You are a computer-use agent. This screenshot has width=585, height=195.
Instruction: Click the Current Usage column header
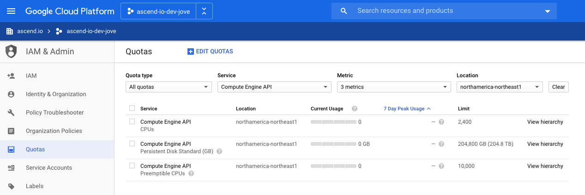pyautogui.click(x=327, y=109)
